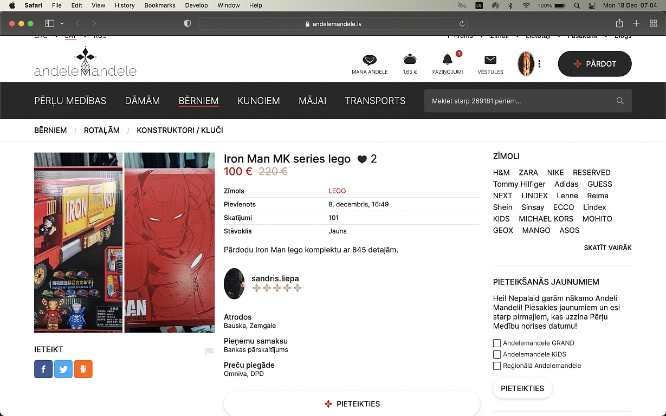Viewport: 666px width, 416px height.
Task: Open the Paziņojumi notifications bell
Action: [x=447, y=60]
